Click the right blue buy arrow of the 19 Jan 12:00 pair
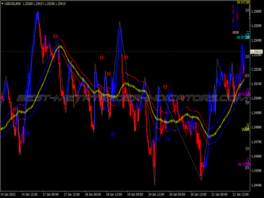Image resolution: width=264 pixels, height=198 pixels. pos(168,139)
